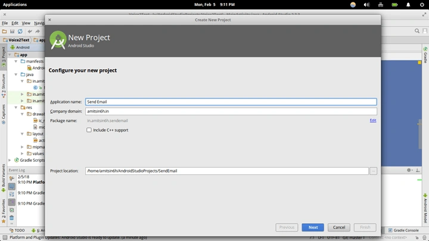The width and height of the screenshot is (429, 241).
Task: Open Gradle tool window tab
Action: click(x=425, y=55)
